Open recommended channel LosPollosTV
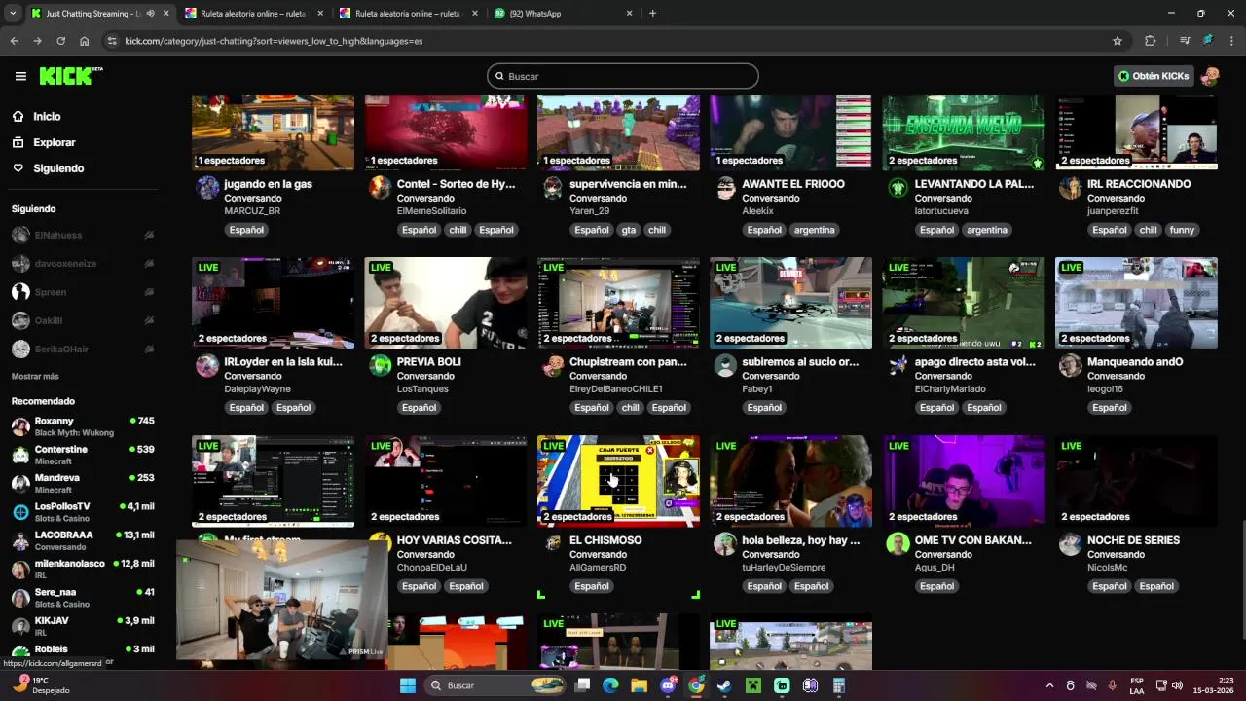 (83, 512)
